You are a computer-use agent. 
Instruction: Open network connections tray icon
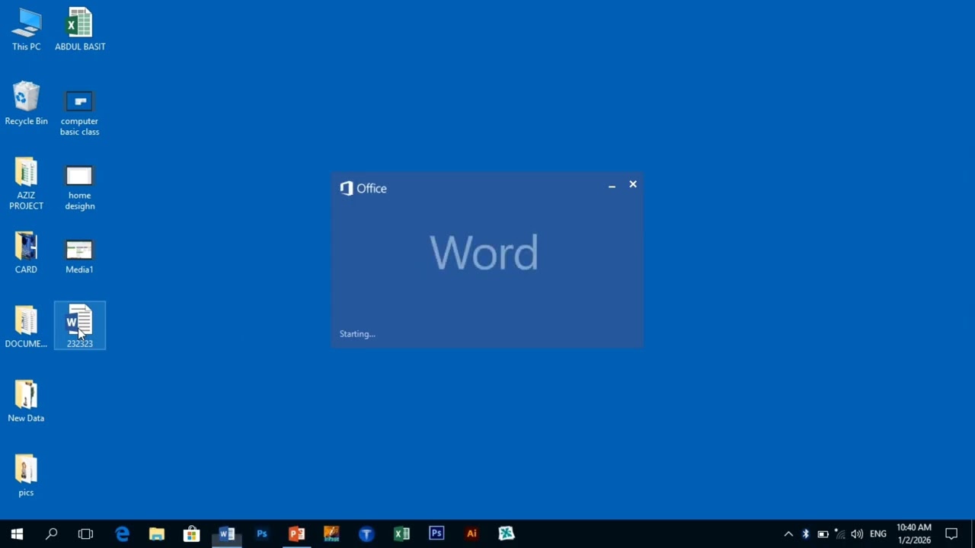pos(839,534)
